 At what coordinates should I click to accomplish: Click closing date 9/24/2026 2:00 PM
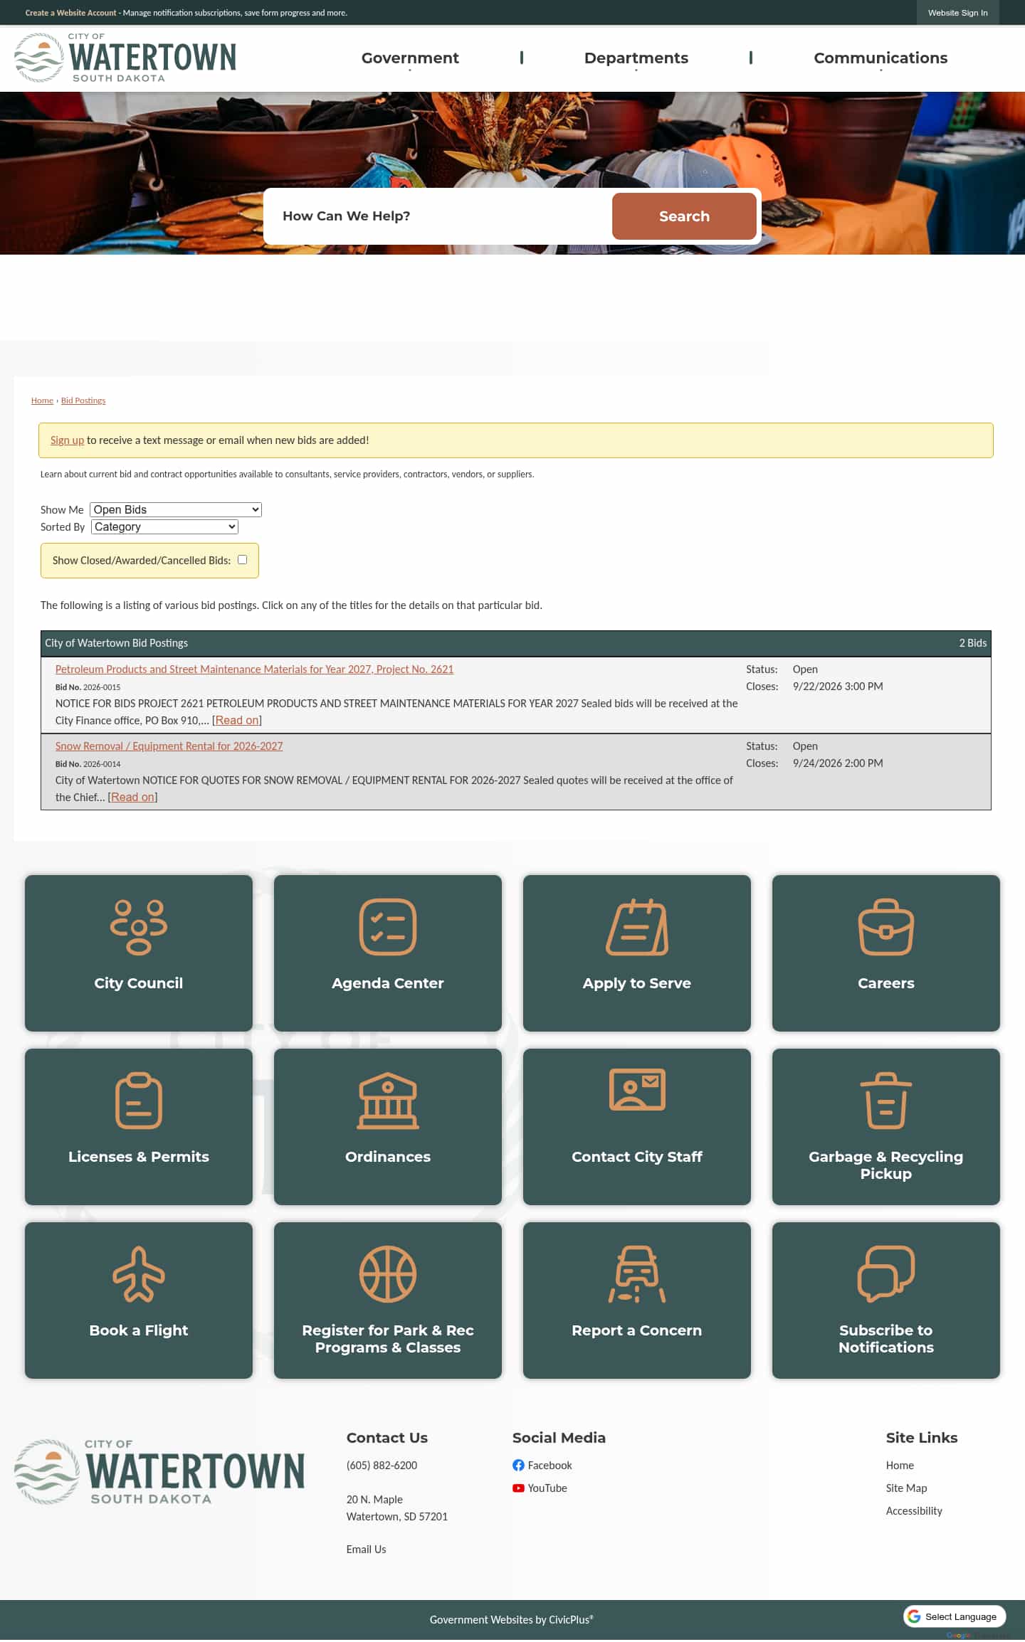point(838,763)
